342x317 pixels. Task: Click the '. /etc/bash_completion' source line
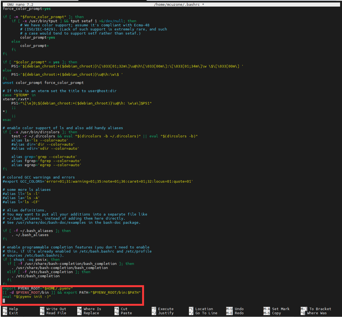36,276
